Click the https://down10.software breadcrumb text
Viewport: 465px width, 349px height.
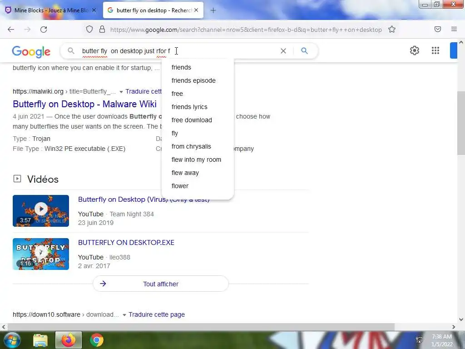pos(46,314)
